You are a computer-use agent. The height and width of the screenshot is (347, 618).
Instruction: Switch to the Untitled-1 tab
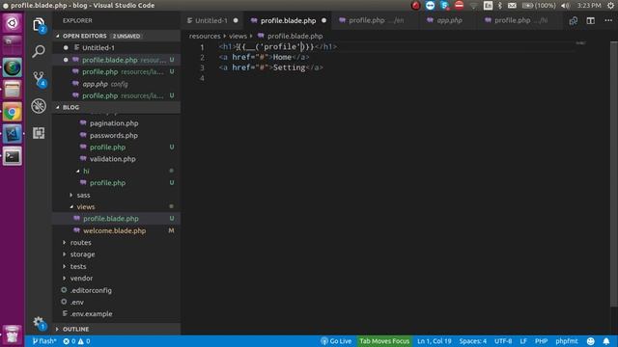click(212, 20)
